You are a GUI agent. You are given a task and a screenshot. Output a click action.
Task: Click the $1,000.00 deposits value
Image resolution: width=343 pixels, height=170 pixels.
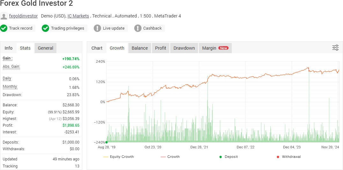click(71, 142)
